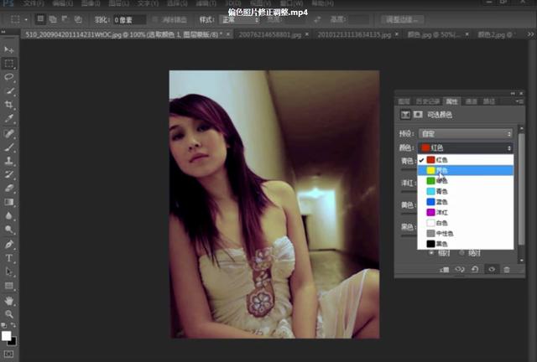537x362 pixels.
Task: Switch to the 20076214658801.jpg document tab
Action: point(272,35)
